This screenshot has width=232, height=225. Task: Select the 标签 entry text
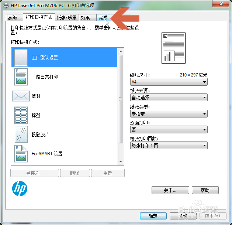point(36,115)
